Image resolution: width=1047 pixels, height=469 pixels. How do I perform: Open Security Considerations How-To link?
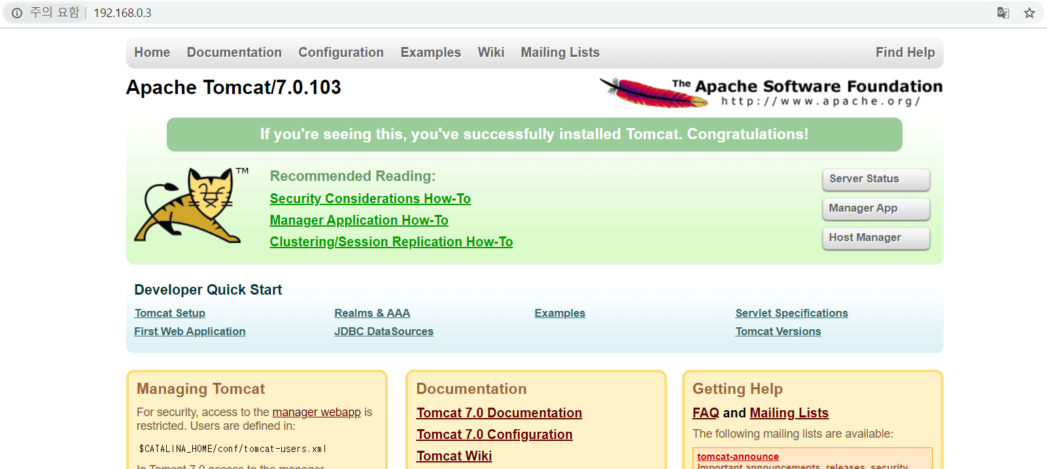coord(370,199)
